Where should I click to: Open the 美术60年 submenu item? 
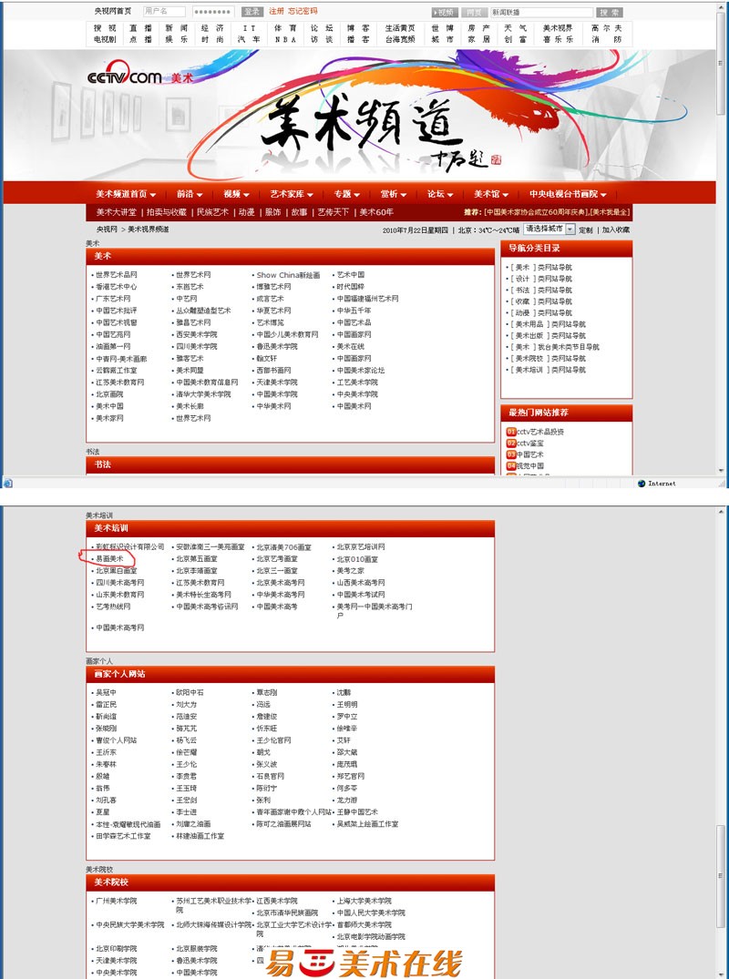tap(376, 212)
